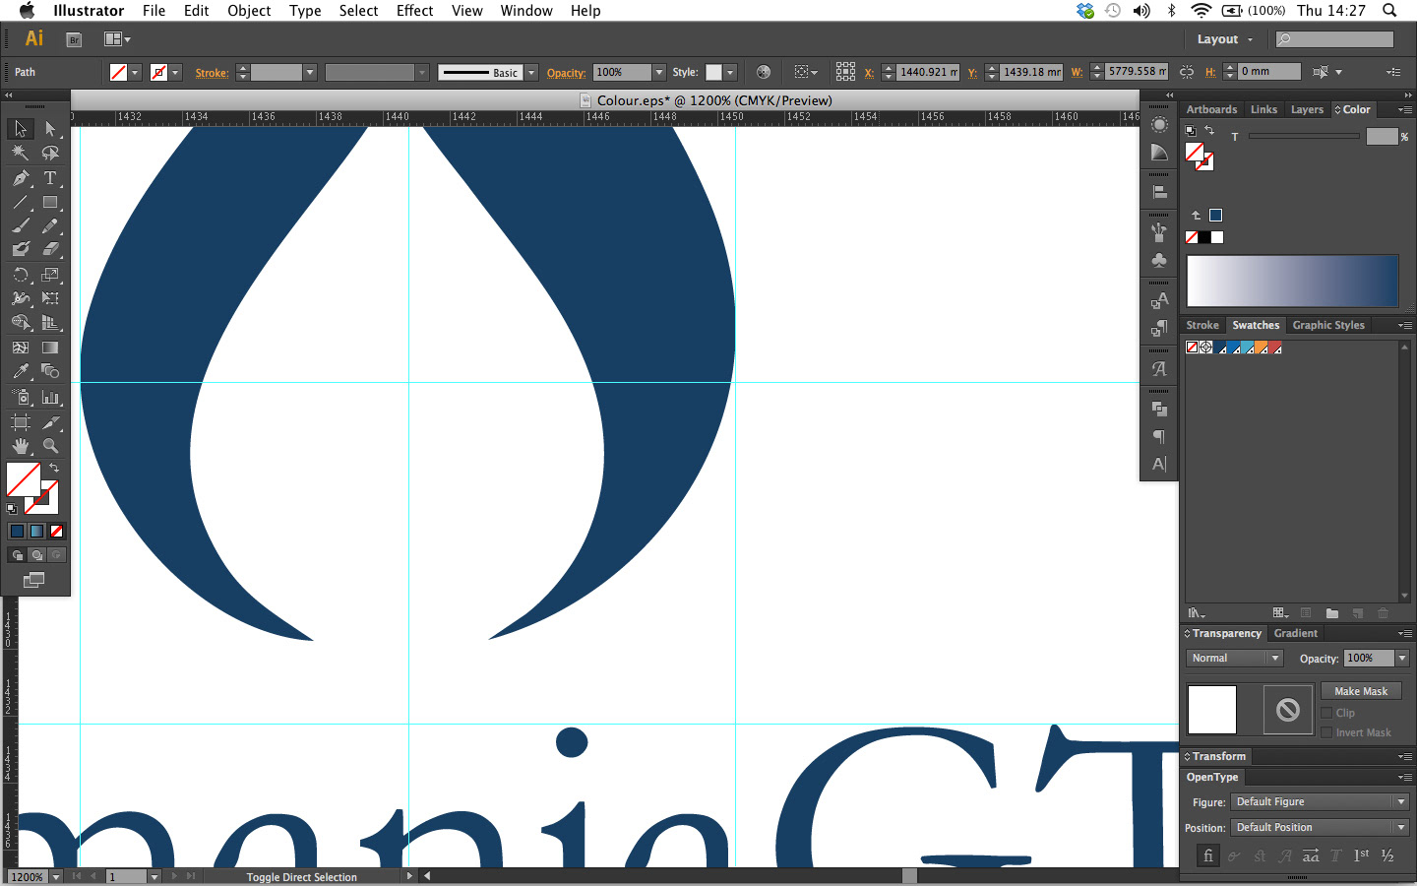This screenshot has height=886, width=1417.
Task: Toggle Draw Normal mode in toolbox
Action: tap(18, 555)
